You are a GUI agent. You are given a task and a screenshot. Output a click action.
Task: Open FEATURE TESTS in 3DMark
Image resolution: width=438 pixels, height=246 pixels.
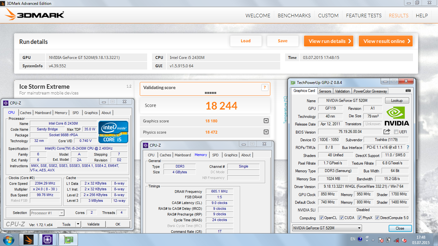[x=364, y=15]
